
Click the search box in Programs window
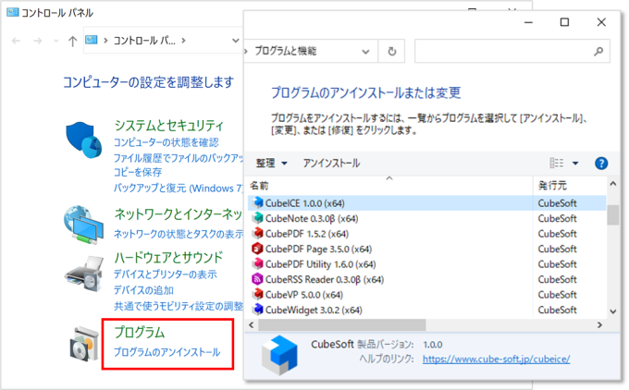pyautogui.click(x=512, y=52)
